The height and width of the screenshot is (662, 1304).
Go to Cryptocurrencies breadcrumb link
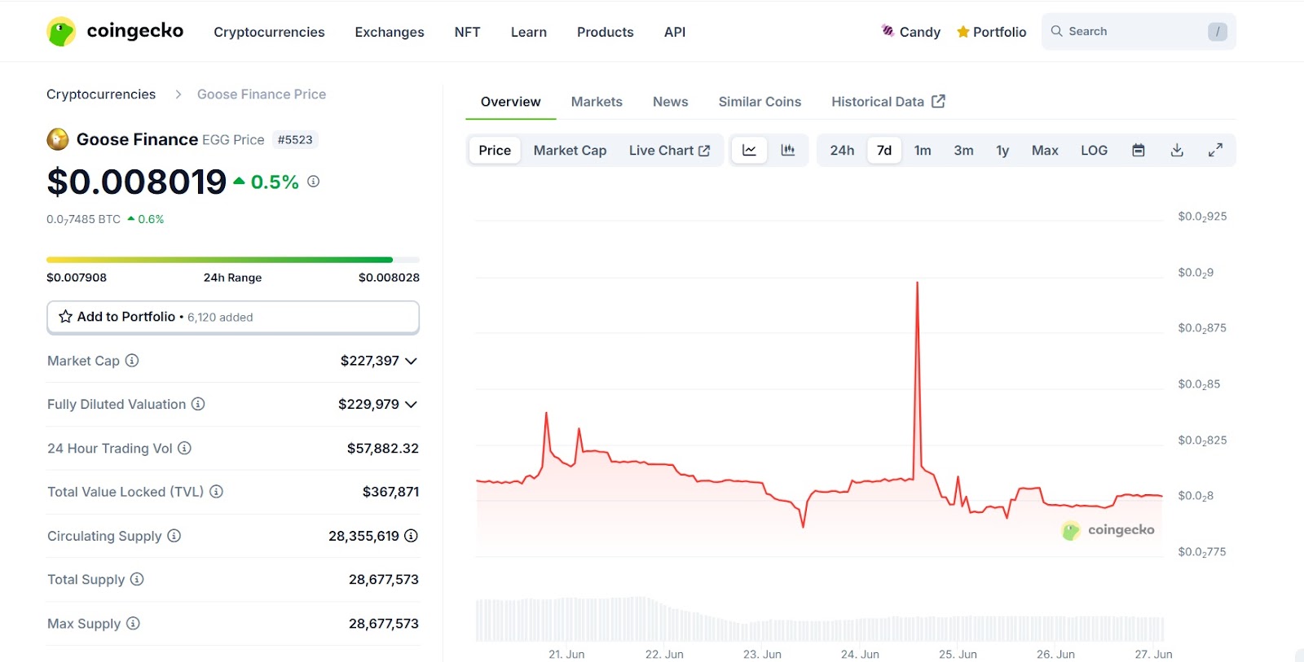[x=101, y=94]
